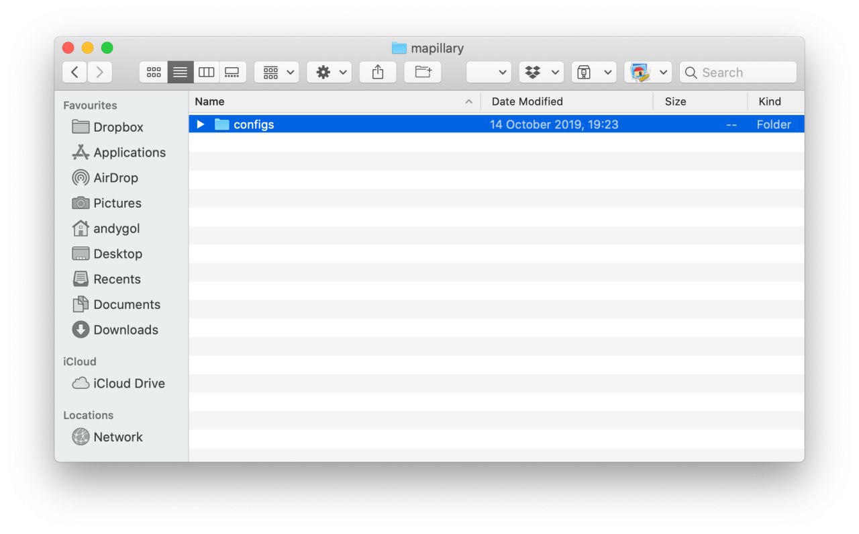This screenshot has height=534, width=859.
Task: Open the gear action menu
Action: click(x=329, y=73)
